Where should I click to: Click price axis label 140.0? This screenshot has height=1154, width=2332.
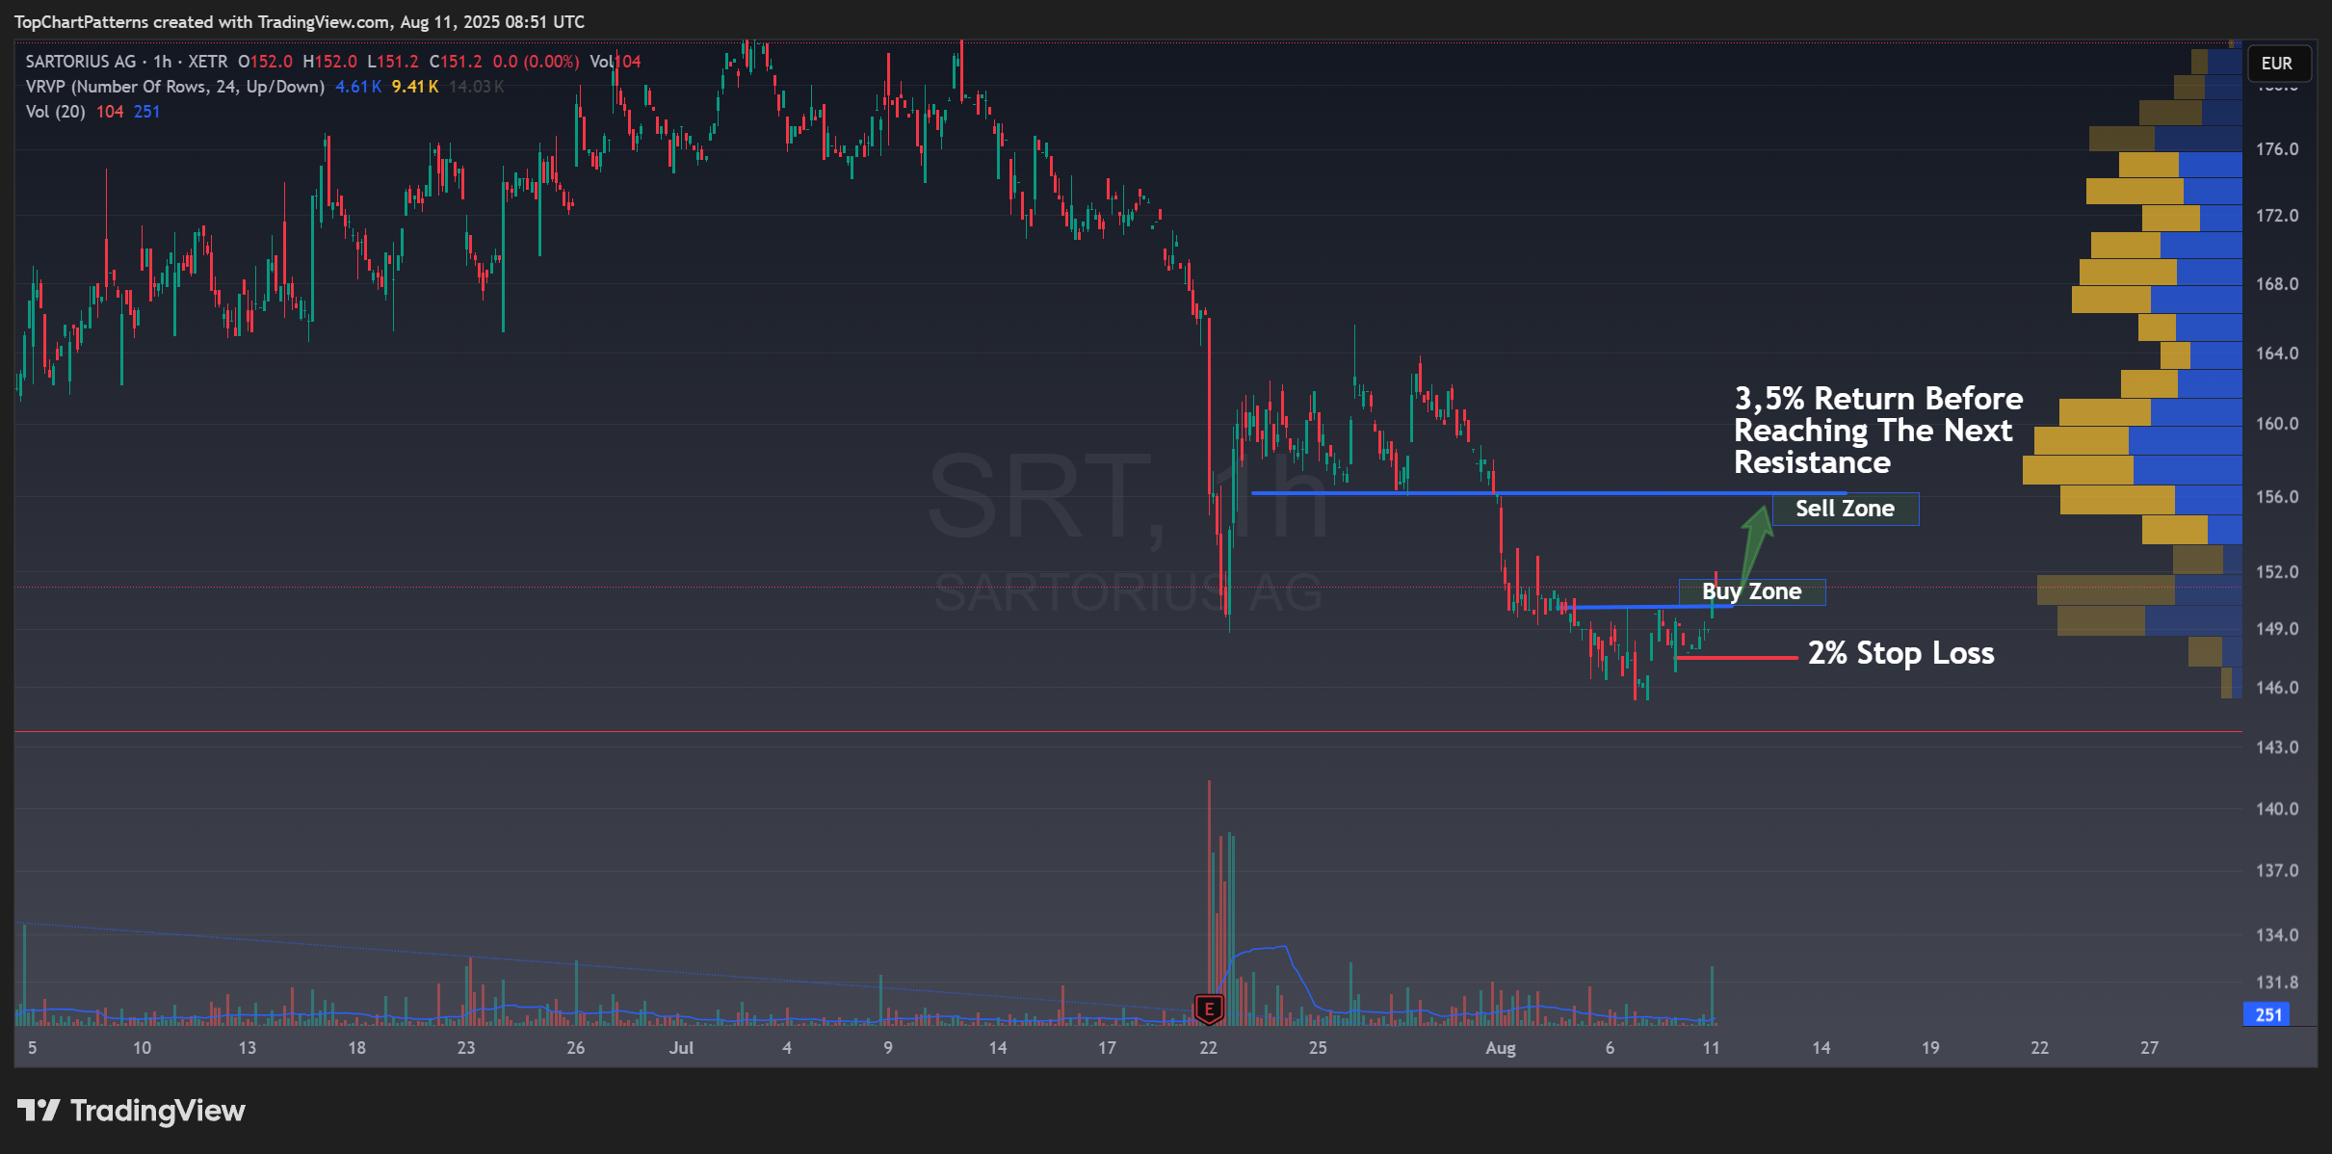(2277, 809)
